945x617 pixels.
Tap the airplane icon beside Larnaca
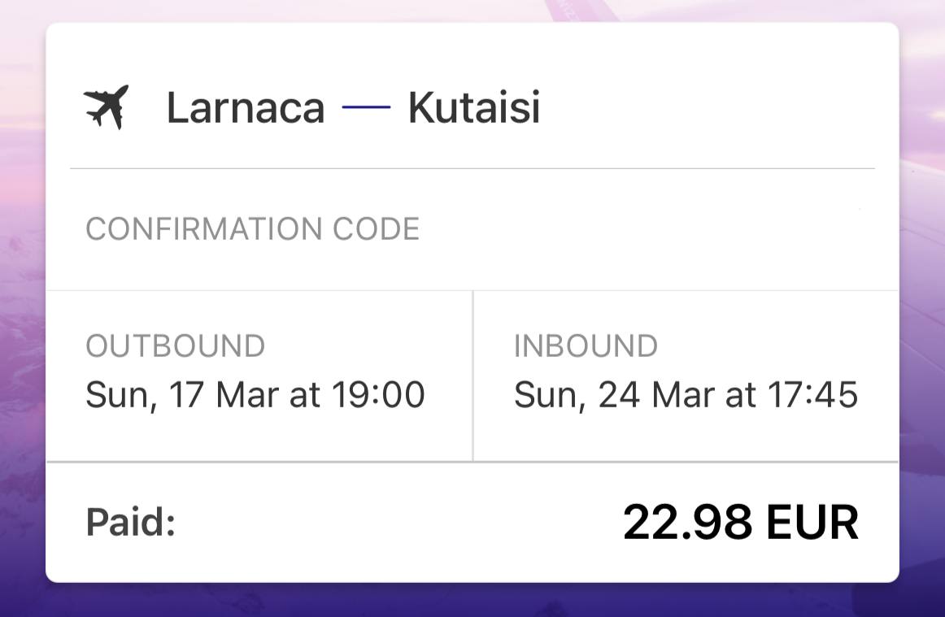click(x=106, y=107)
